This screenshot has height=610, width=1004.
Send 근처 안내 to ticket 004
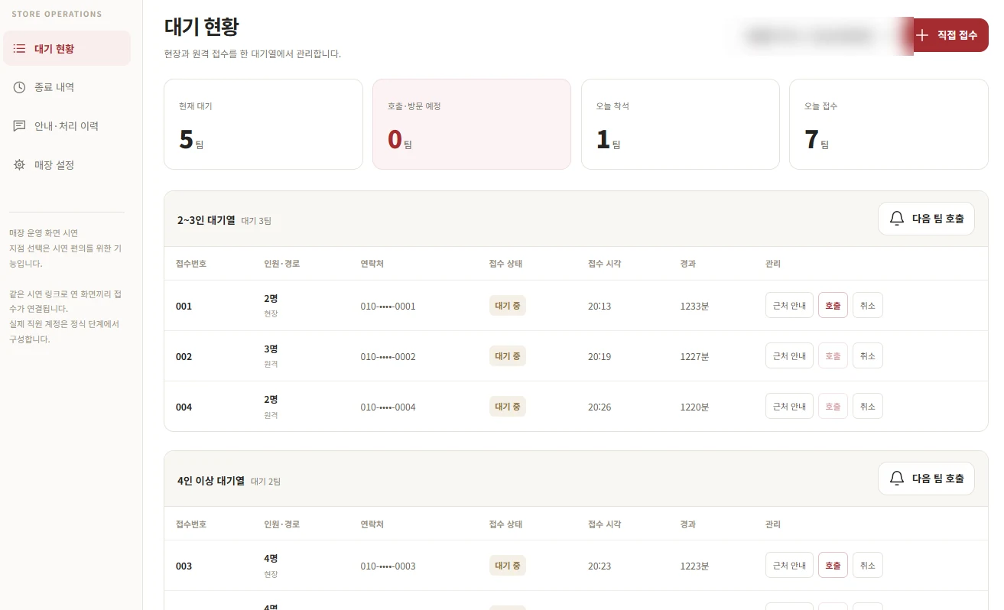pyautogui.click(x=789, y=407)
